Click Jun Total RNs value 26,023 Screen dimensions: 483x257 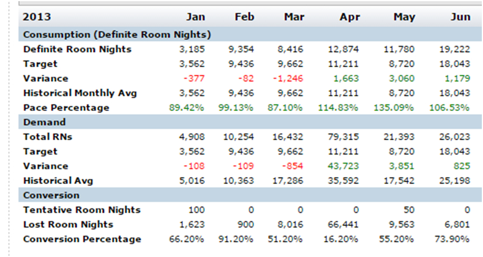[x=454, y=137]
